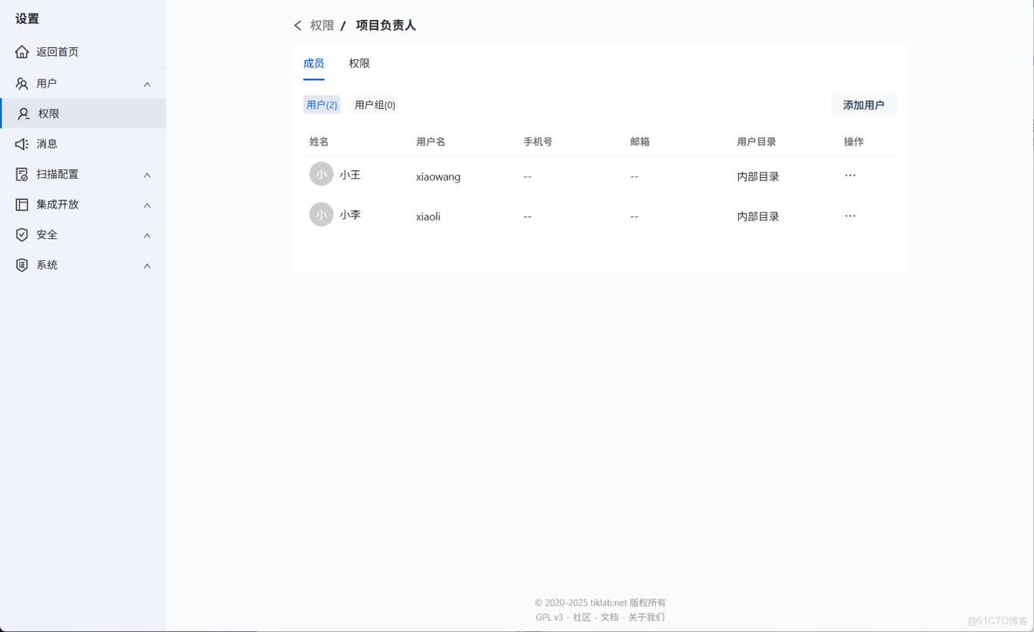
Task: Click the 添加用户 button
Action: (x=864, y=104)
